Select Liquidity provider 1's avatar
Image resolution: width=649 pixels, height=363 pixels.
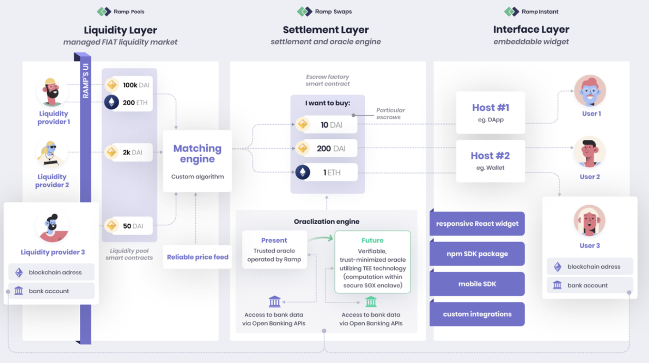(52, 91)
